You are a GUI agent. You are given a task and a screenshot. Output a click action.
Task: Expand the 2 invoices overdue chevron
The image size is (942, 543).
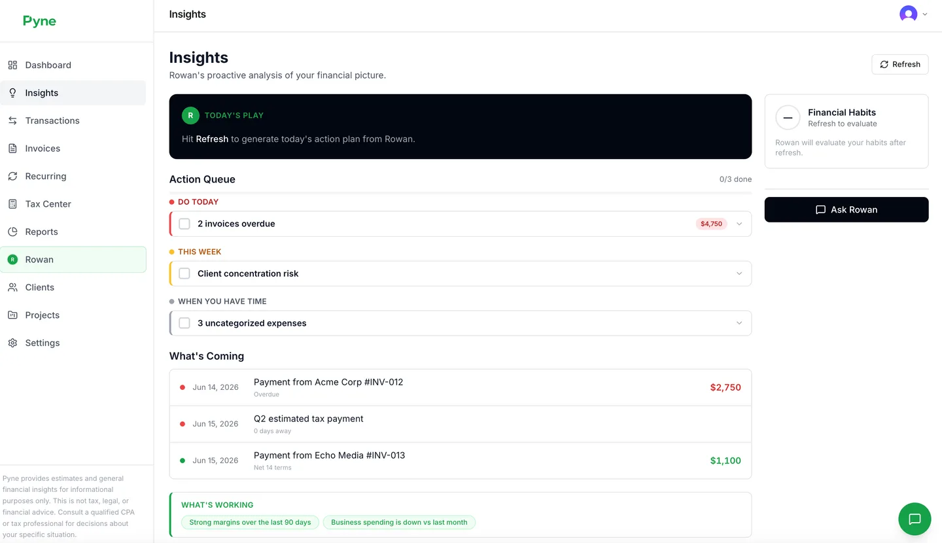739,224
